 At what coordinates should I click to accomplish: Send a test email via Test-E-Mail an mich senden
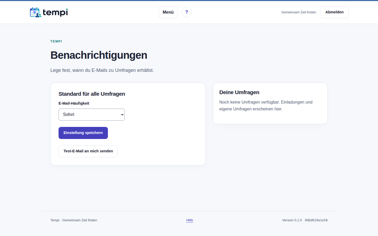click(88, 151)
